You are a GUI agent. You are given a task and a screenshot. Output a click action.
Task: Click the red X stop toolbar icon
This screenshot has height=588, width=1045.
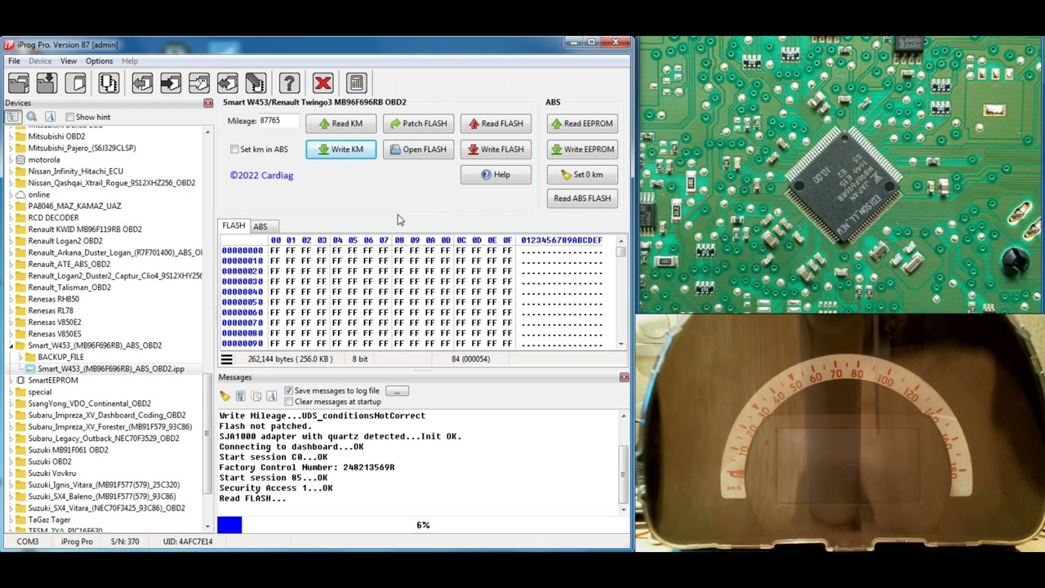322,82
